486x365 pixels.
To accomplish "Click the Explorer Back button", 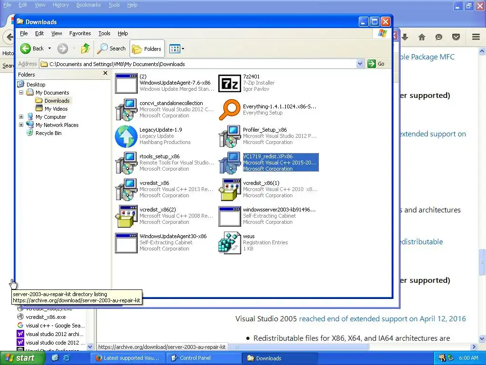I will [32, 48].
